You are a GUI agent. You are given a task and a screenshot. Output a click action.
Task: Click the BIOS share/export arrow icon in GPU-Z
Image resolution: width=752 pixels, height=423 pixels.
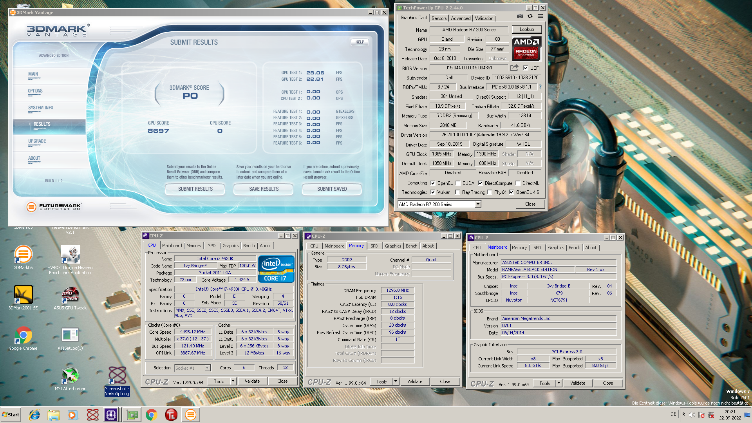click(x=514, y=68)
